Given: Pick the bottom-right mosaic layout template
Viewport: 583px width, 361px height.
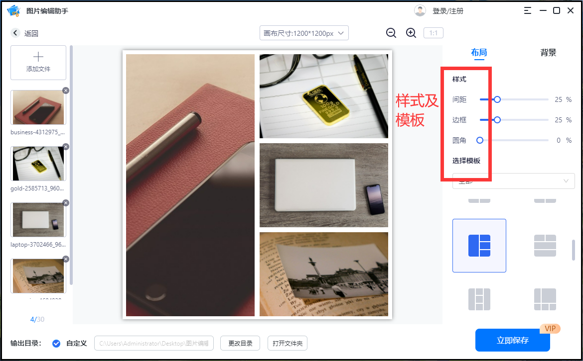Looking at the screenshot, I should point(545,299).
